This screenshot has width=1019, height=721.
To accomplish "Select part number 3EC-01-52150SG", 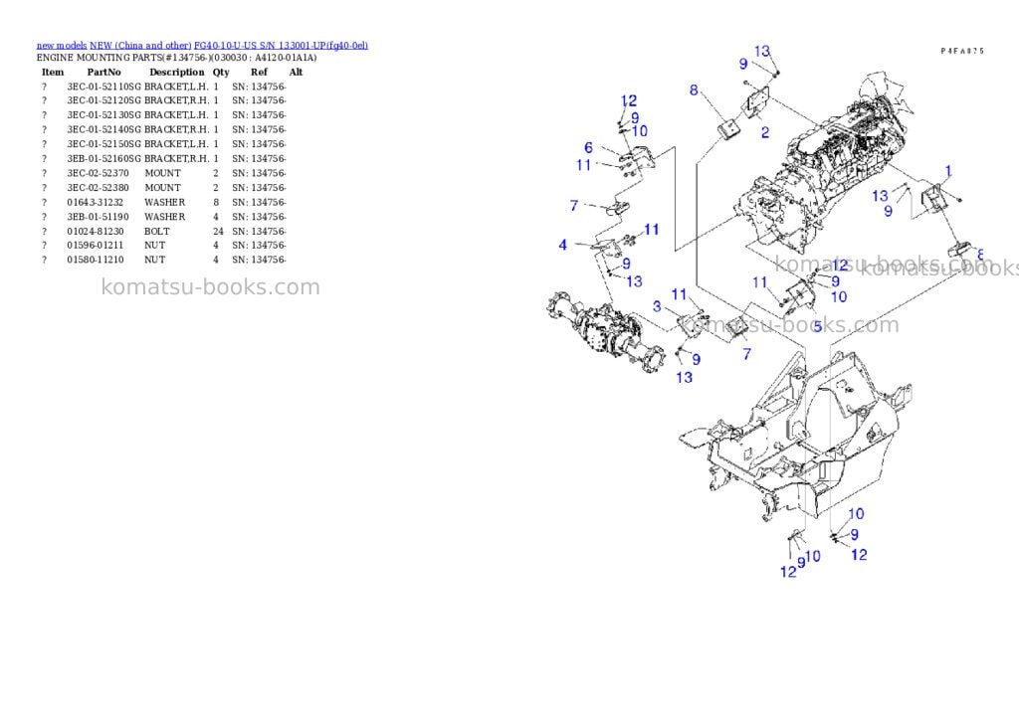I will click(x=103, y=144).
